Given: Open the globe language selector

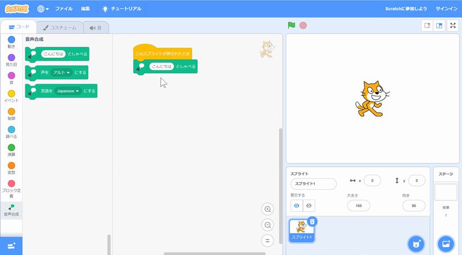Looking at the screenshot, I should coord(43,9).
